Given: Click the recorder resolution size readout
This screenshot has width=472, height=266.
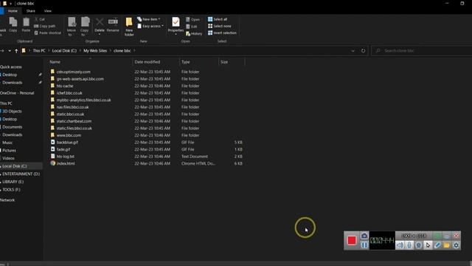Looking at the screenshot, I should [x=414, y=236].
